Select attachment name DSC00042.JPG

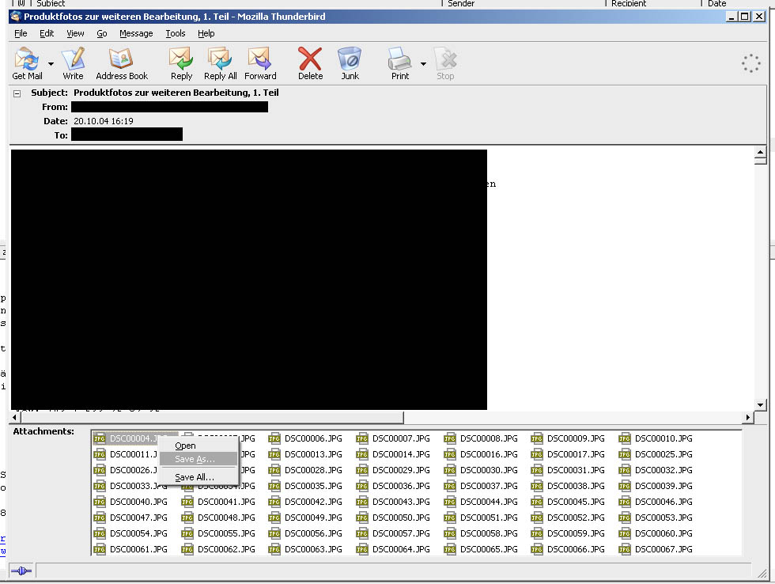313,502
